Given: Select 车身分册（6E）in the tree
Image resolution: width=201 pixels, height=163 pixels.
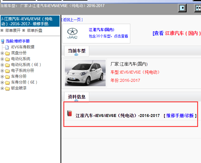Looking at the screenshot, I should pyautogui.click(x=24, y=82).
